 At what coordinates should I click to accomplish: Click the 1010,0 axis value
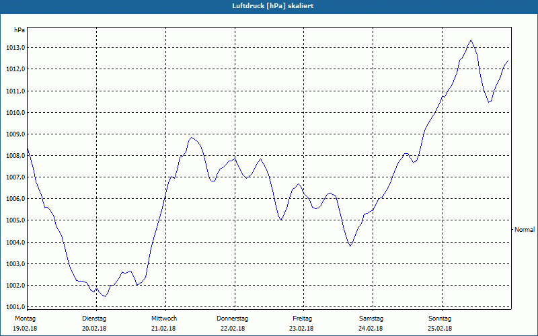pyautogui.click(x=15, y=113)
